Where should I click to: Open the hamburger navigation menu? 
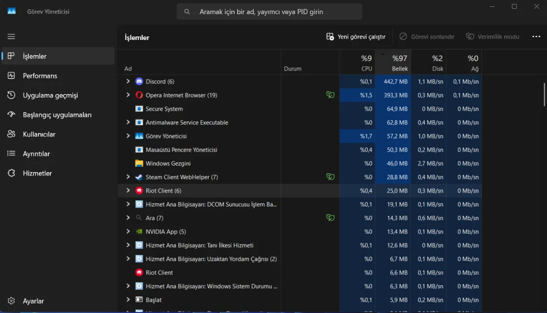pyautogui.click(x=11, y=37)
